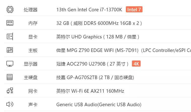
Task: Click the network card icon
Action: pyautogui.click(x=10, y=91)
